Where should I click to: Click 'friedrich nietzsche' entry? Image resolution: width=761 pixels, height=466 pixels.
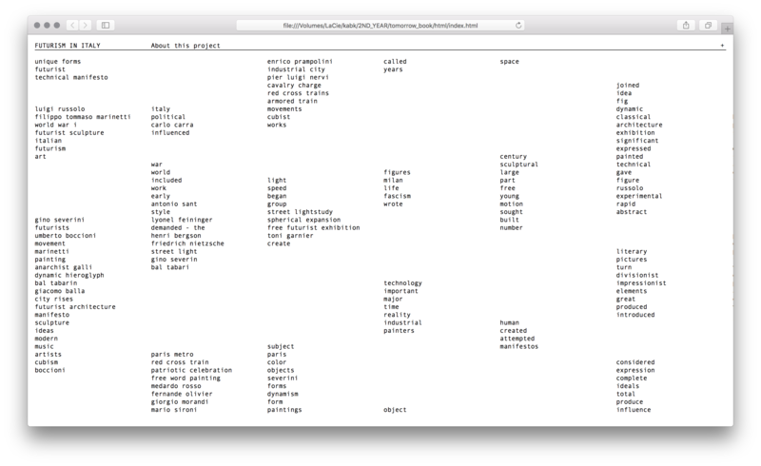point(187,243)
